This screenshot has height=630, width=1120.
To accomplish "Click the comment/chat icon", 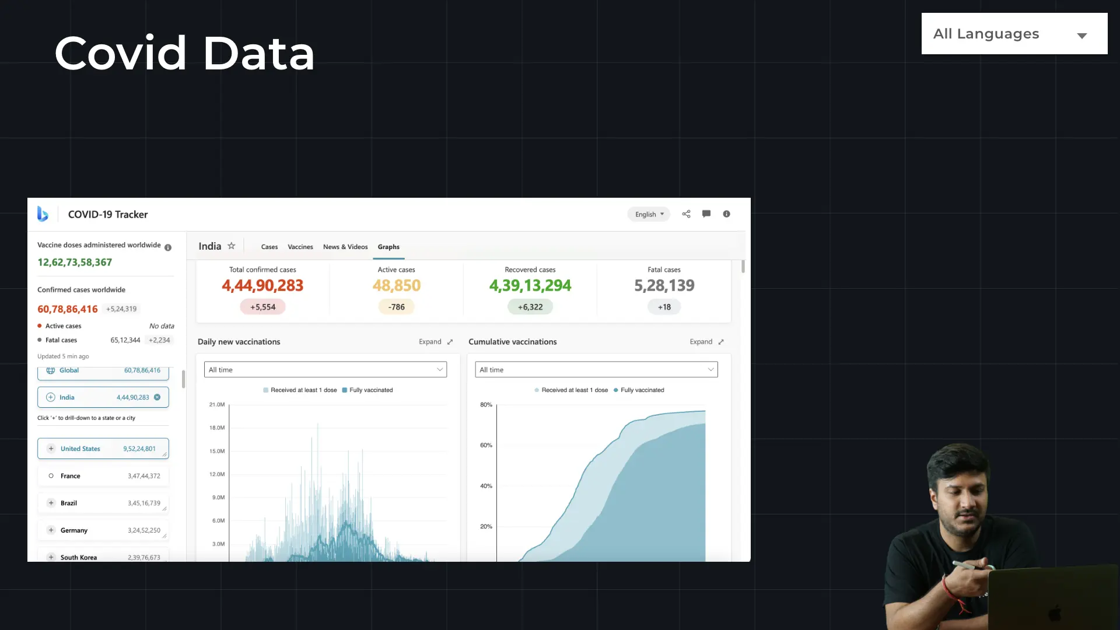I will (706, 214).
